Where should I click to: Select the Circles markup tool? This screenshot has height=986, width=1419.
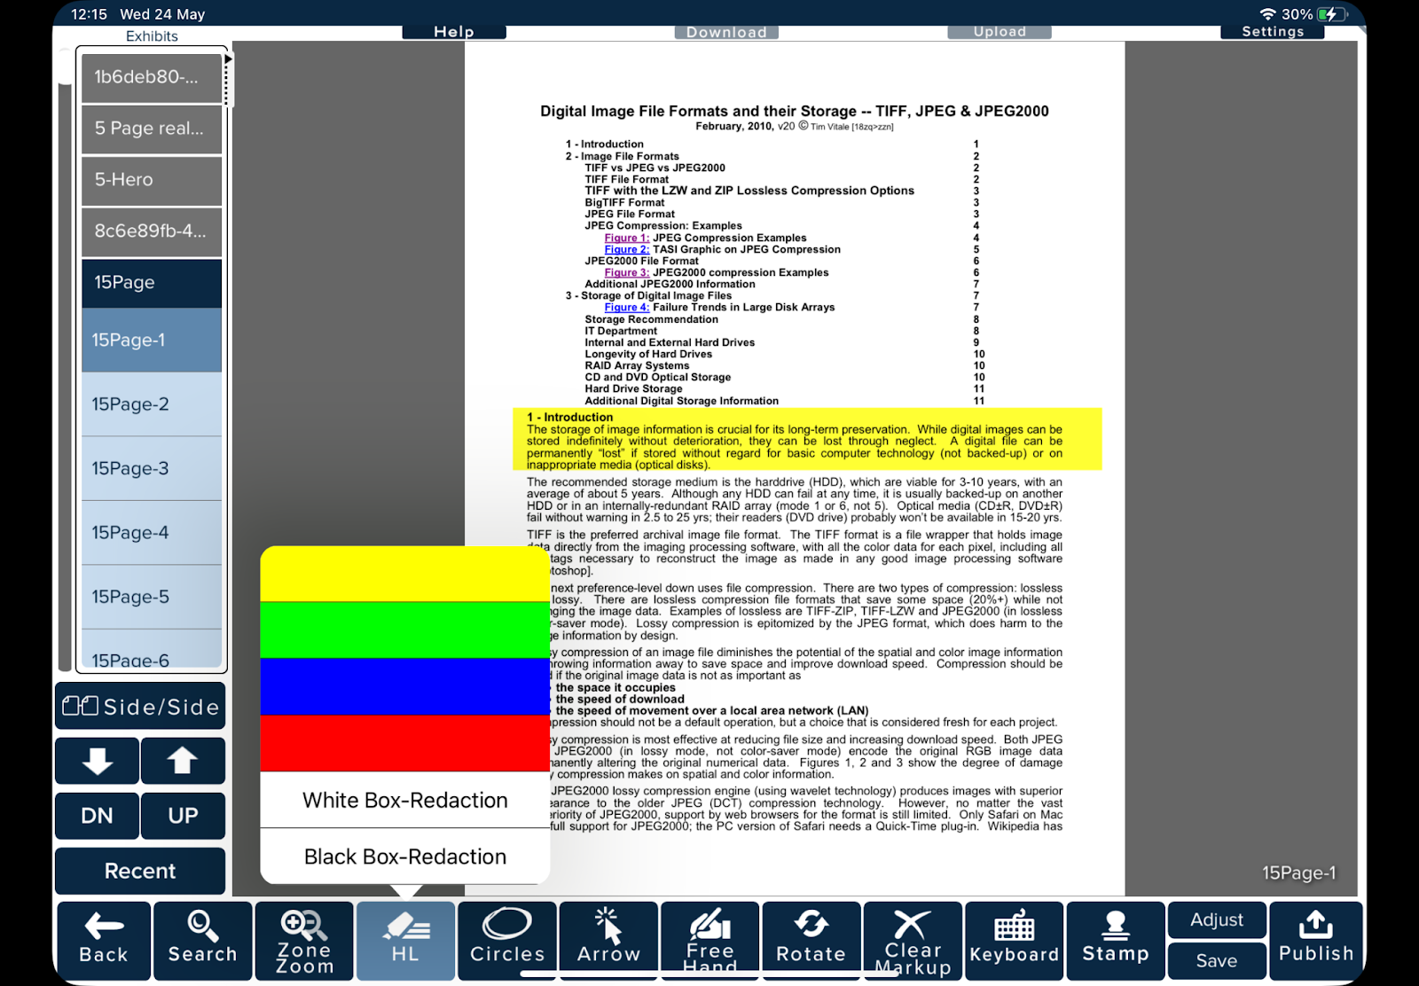tap(507, 941)
